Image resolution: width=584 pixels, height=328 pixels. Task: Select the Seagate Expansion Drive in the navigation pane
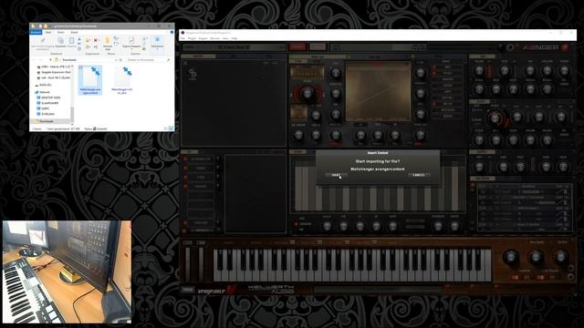click(x=55, y=72)
